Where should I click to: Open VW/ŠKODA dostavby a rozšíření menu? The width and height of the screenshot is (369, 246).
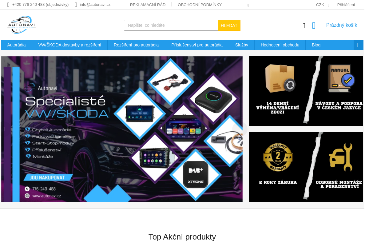pyautogui.click(x=70, y=45)
